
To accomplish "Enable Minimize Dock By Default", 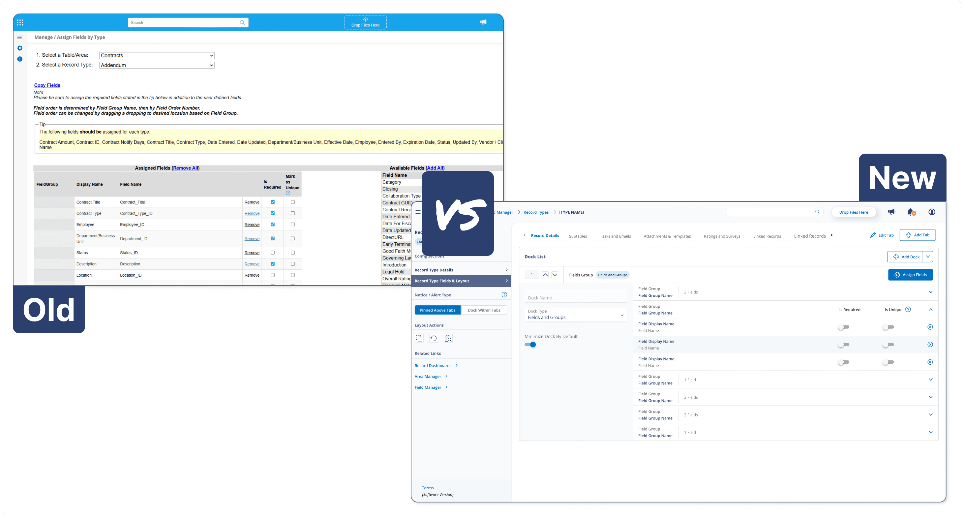I will click(x=530, y=344).
